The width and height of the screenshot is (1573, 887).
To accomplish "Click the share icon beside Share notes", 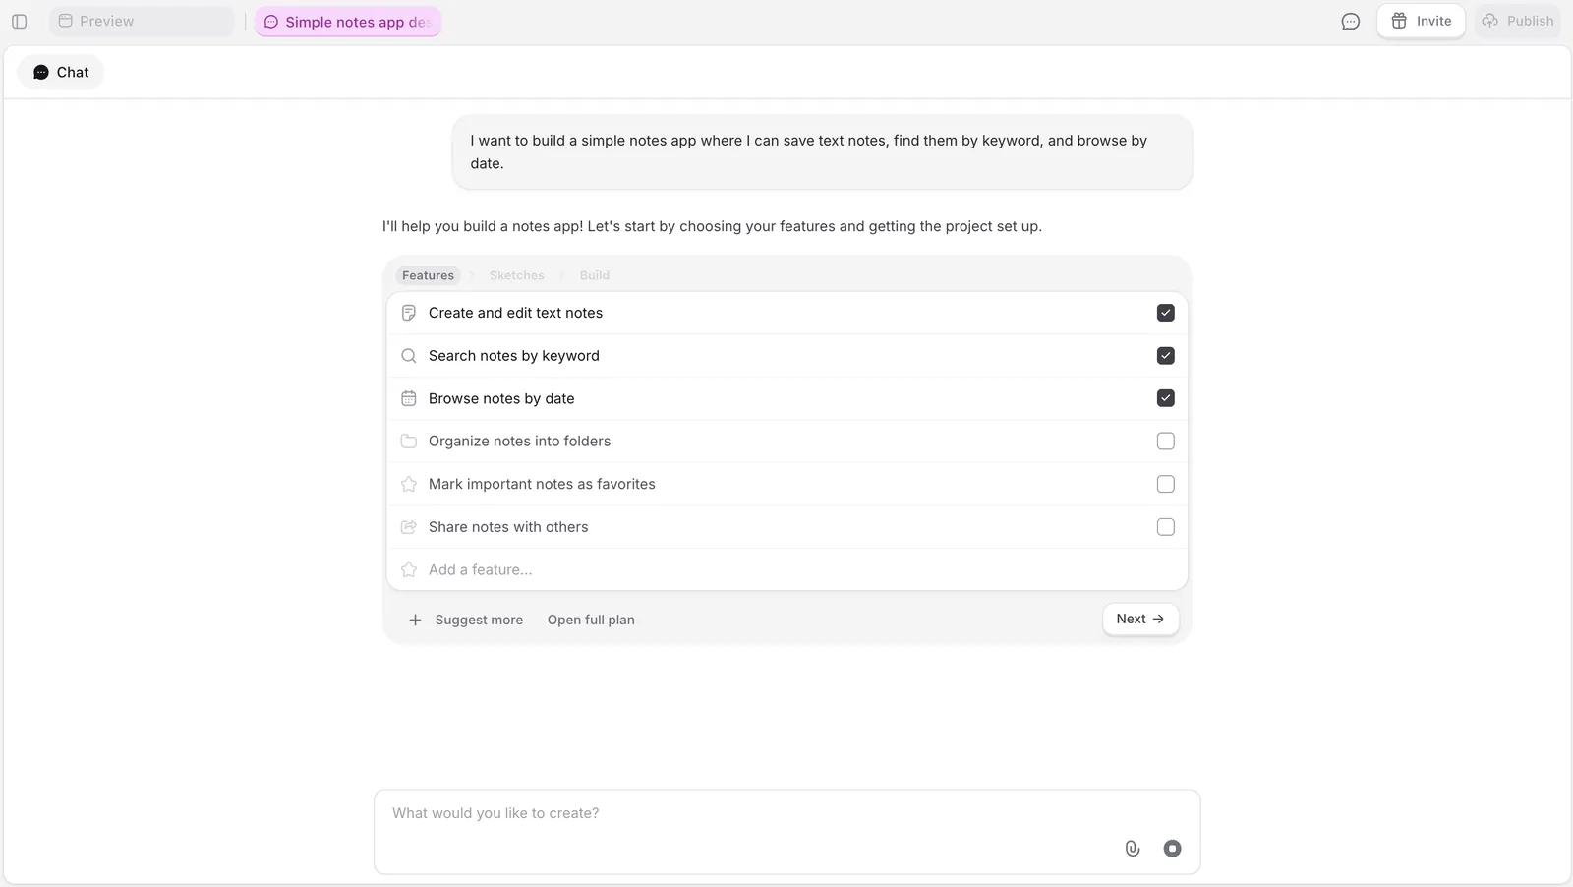I will [409, 527].
